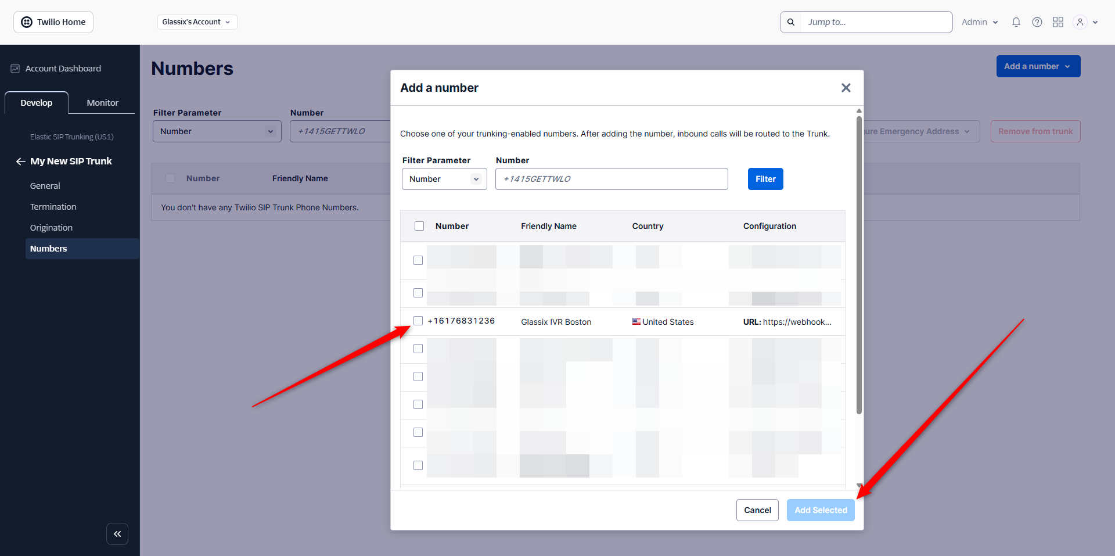
Task: Click Remove from trunk button
Action: [1035, 131]
